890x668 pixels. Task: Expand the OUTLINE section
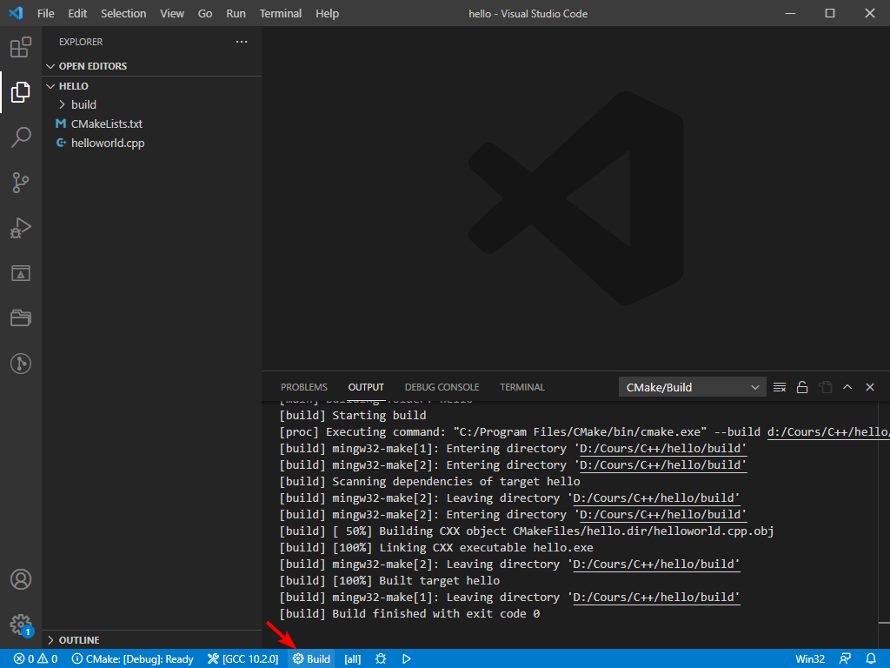coord(151,640)
